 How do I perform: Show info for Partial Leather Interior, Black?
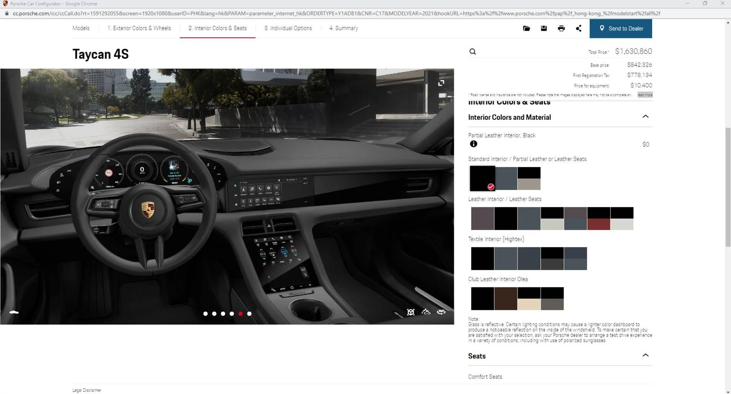474,144
